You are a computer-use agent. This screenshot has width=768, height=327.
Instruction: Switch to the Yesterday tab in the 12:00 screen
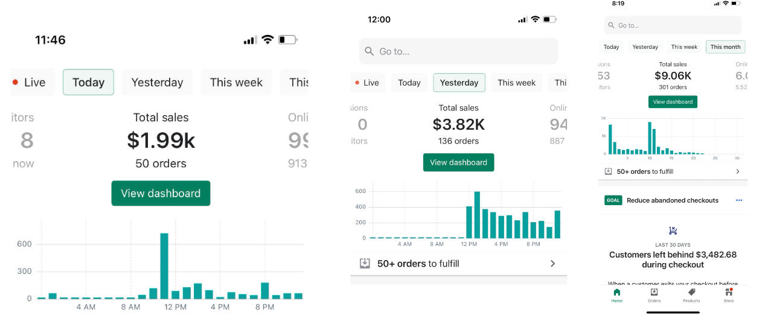(x=459, y=83)
